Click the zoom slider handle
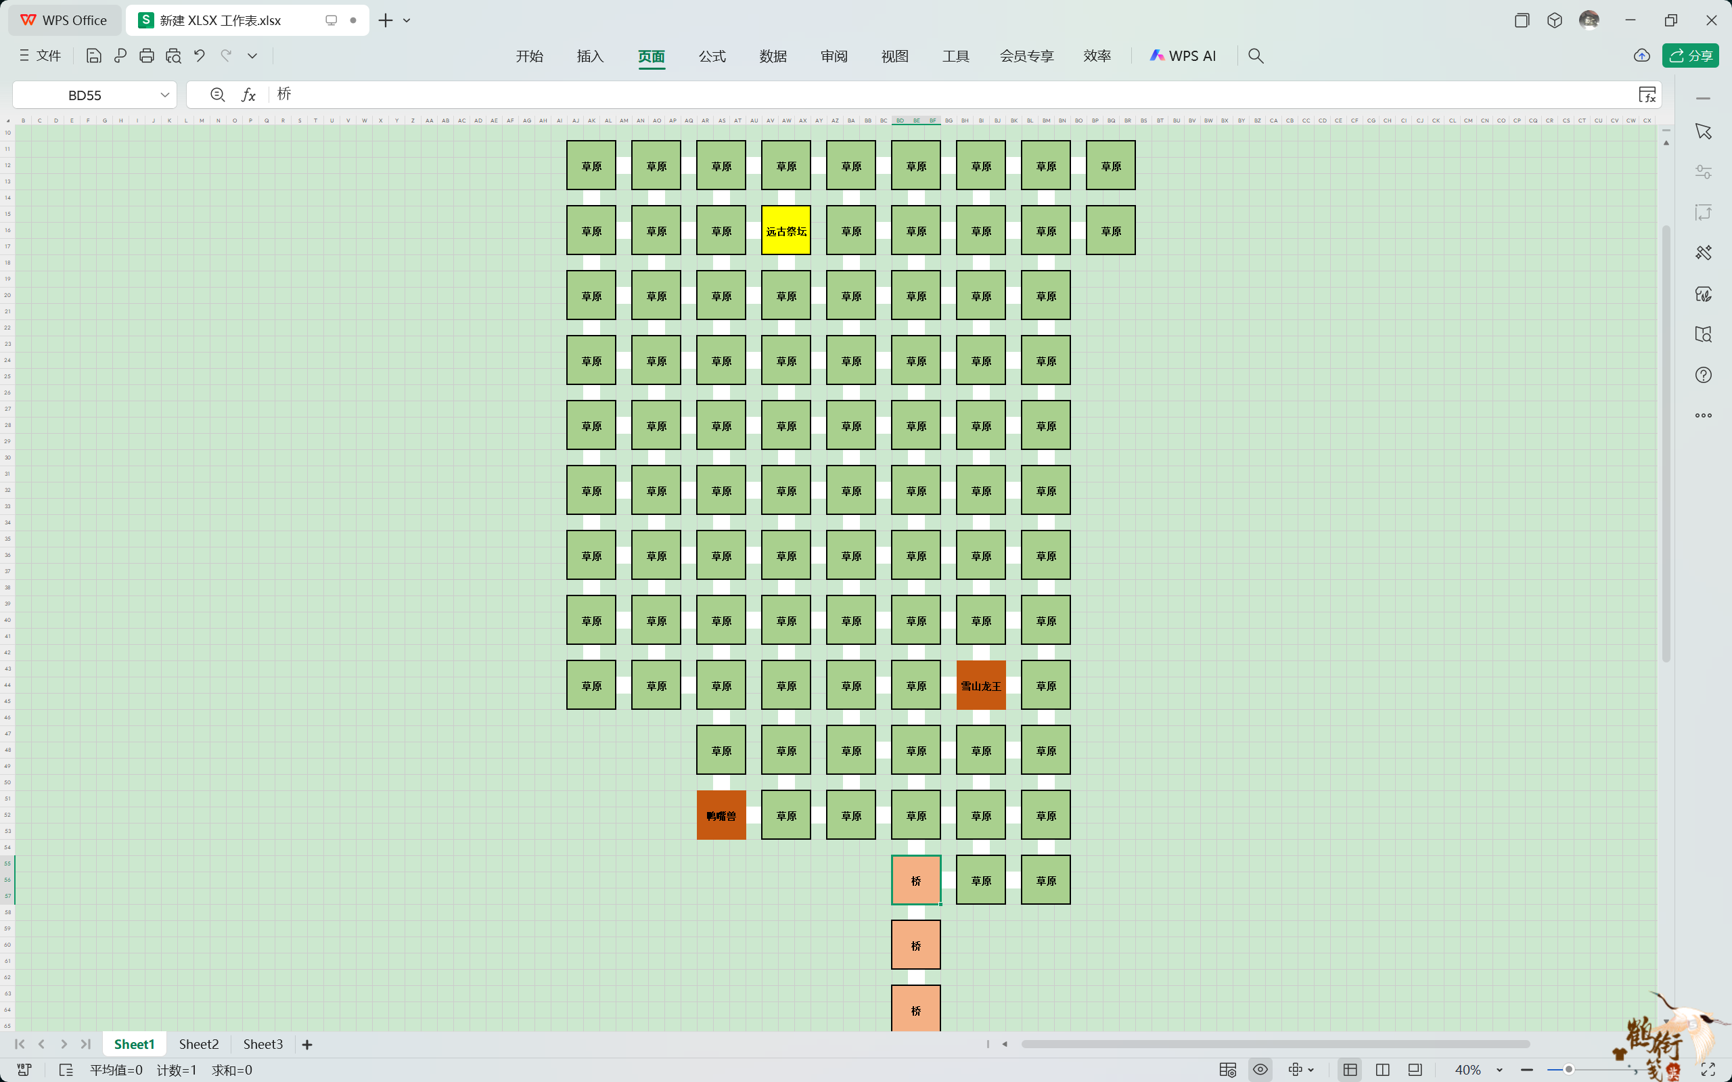This screenshot has width=1732, height=1082. pos(1568,1070)
